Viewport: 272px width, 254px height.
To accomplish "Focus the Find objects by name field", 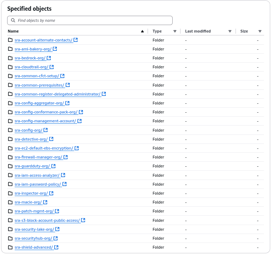I will tap(90, 20).
